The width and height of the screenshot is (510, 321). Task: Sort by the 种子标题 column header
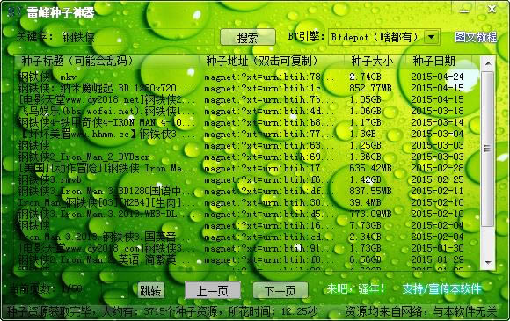[106, 62]
